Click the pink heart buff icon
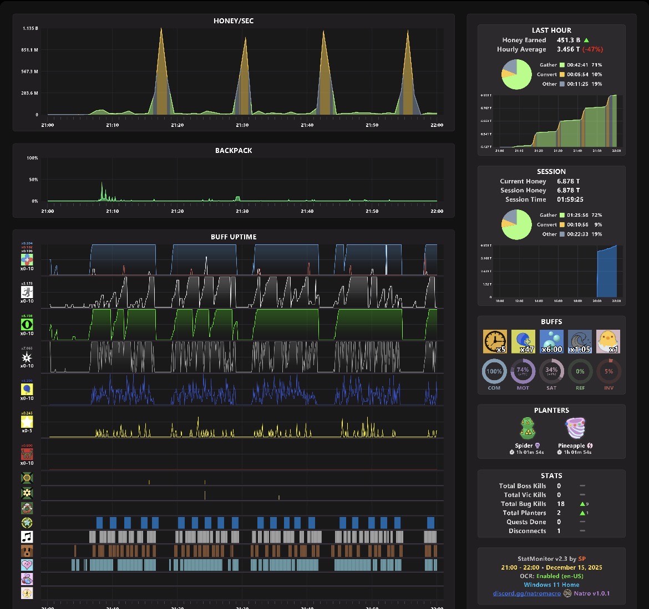The width and height of the screenshot is (649, 609). (27, 565)
